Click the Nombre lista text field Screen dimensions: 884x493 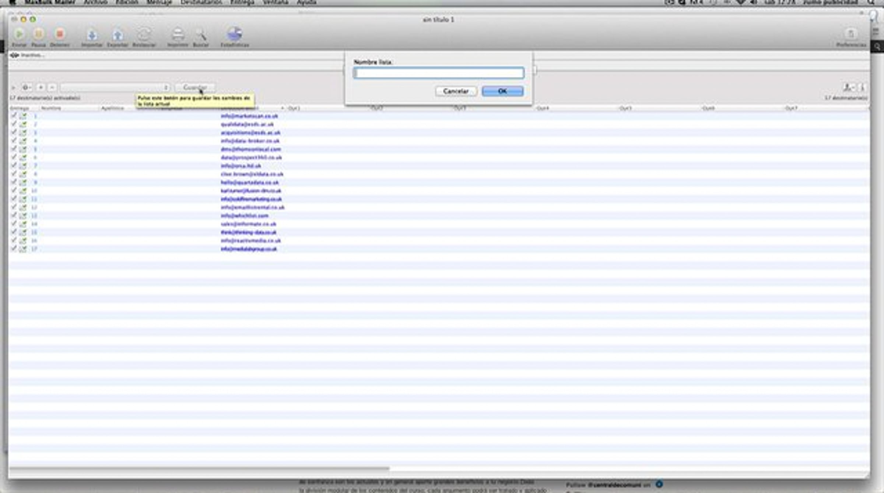pyautogui.click(x=438, y=73)
